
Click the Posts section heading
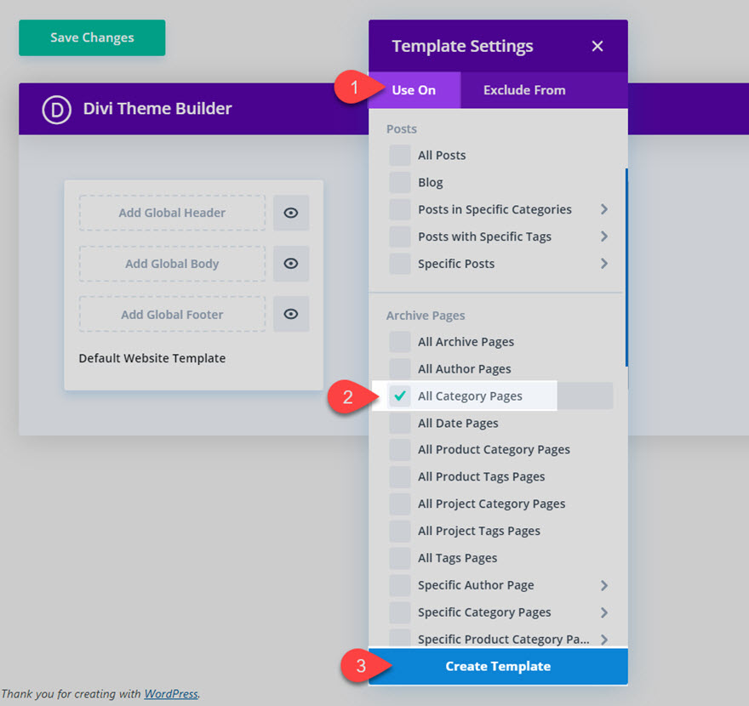[x=401, y=129]
